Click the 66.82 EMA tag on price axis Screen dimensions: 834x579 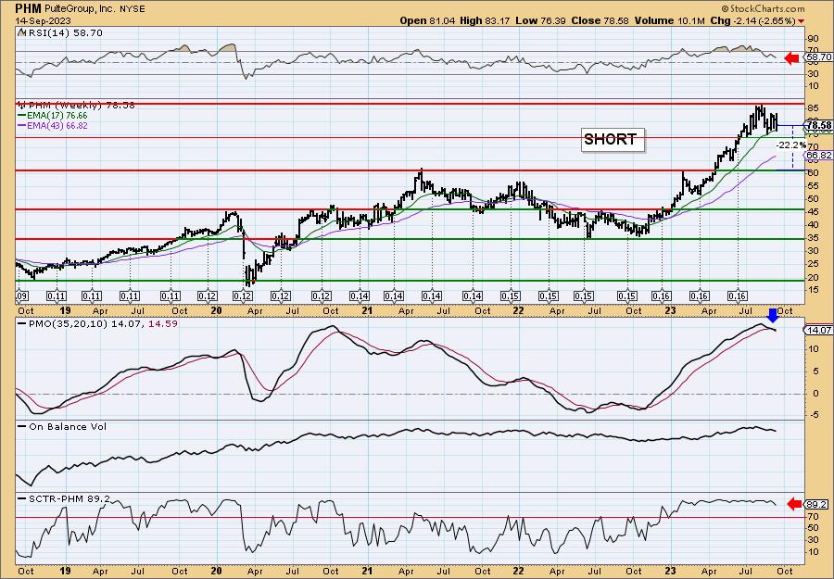(819, 156)
